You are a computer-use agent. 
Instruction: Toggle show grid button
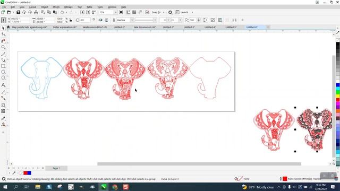coord(134,12)
